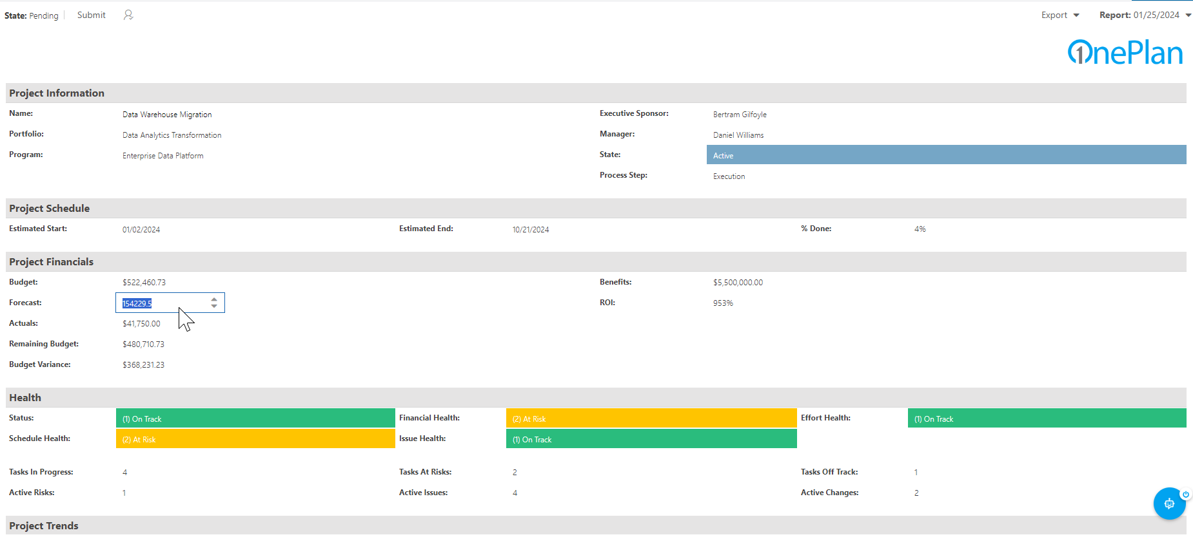Click the Enterprise Data Platform program value
This screenshot has width=1193, height=537.
point(163,156)
